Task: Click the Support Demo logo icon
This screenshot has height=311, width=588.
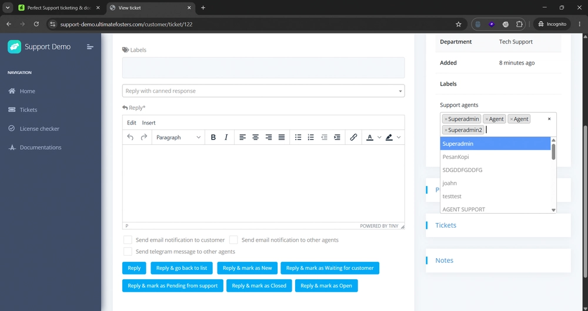Action: pyautogui.click(x=14, y=47)
